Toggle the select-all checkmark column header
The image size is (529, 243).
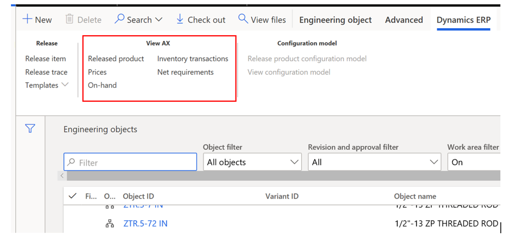[x=73, y=196]
